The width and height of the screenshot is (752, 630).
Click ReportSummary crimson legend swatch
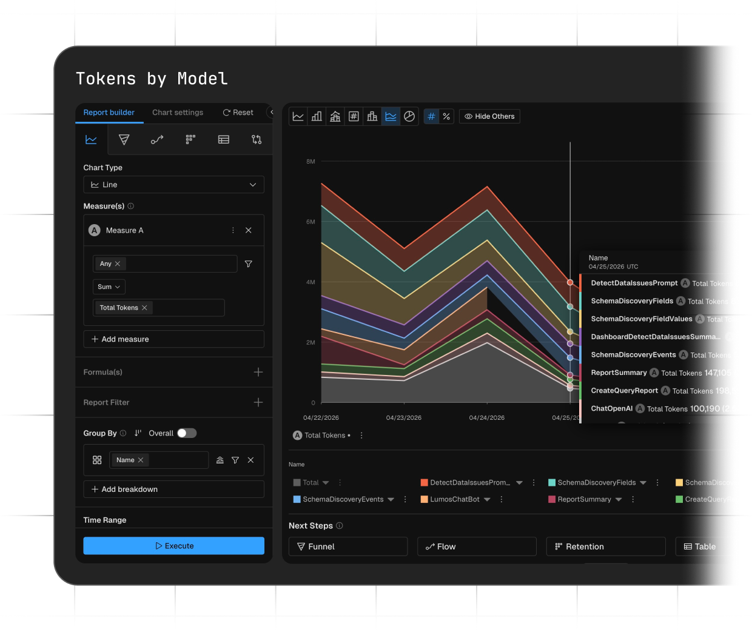[x=552, y=500]
